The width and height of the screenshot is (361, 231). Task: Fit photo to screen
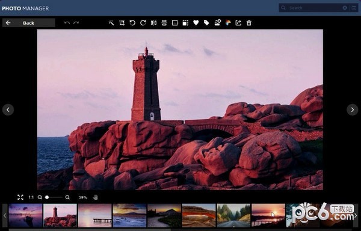click(20, 197)
